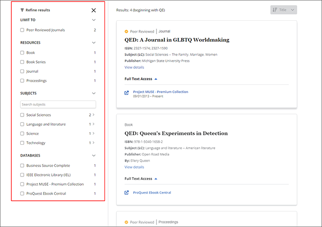Open QED: Queen's Experiments in Detection title
This screenshot has width=322, height=227.
(176, 133)
